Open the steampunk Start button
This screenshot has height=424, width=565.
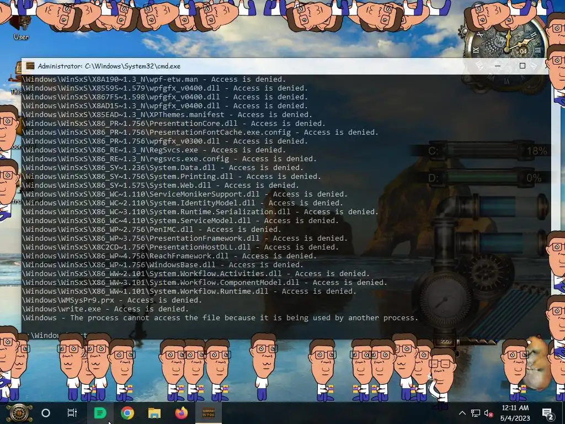pyautogui.click(x=19, y=413)
